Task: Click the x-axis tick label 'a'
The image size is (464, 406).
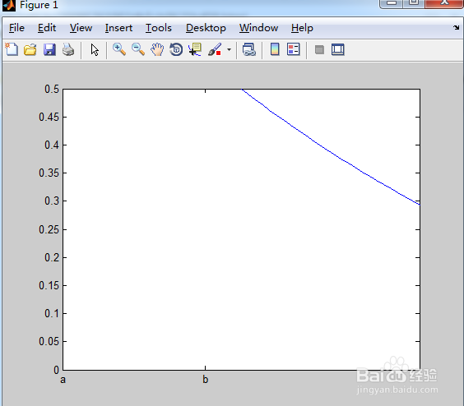Action: click(x=63, y=380)
